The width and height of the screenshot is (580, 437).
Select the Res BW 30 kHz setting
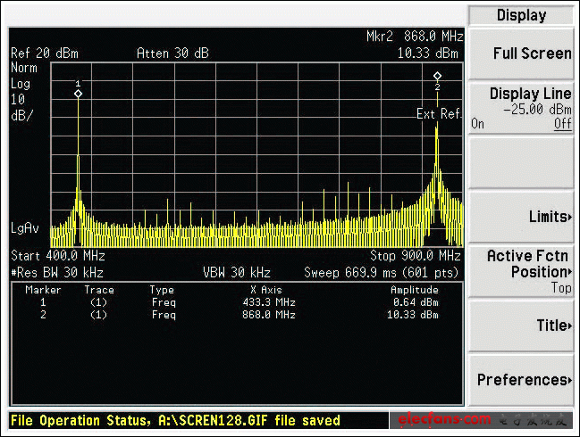point(55,272)
